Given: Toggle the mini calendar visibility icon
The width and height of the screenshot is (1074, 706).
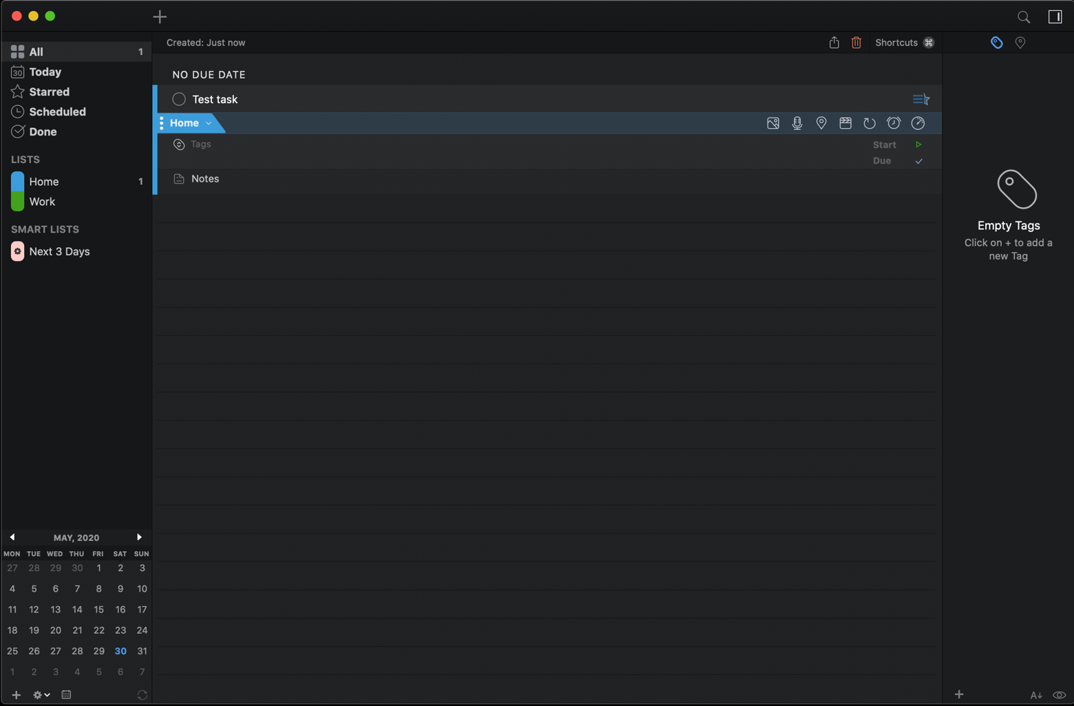Looking at the screenshot, I should coord(66,695).
